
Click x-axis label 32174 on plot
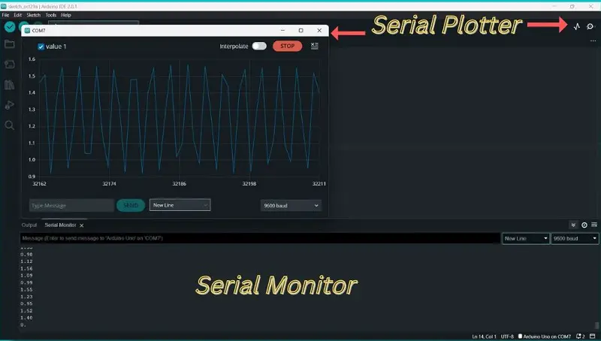click(109, 183)
